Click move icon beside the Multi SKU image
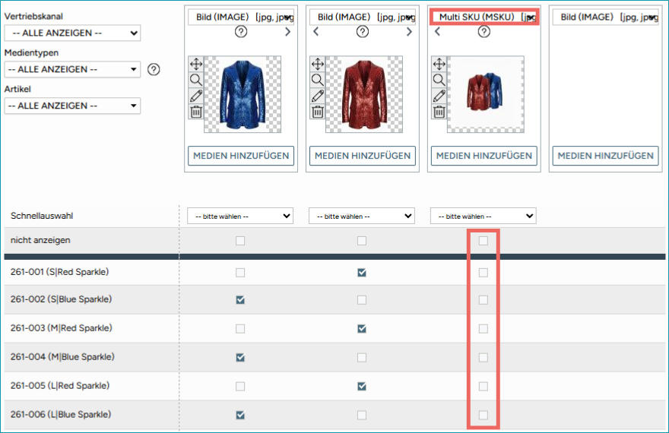Image resolution: width=669 pixels, height=433 pixels. [439, 64]
